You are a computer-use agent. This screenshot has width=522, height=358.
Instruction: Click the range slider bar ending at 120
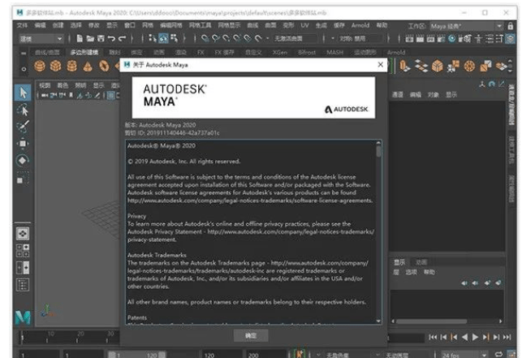tap(136, 355)
